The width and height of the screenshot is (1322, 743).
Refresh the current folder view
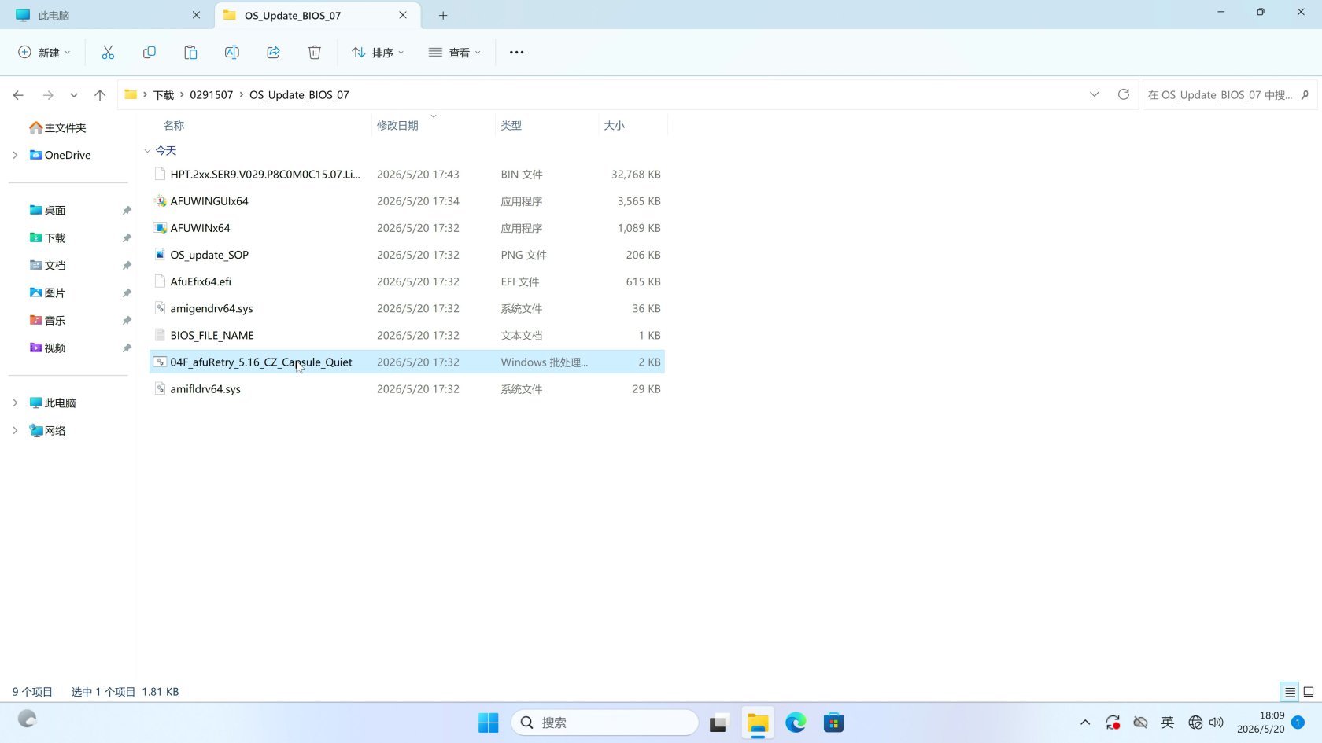pyautogui.click(x=1124, y=94)
